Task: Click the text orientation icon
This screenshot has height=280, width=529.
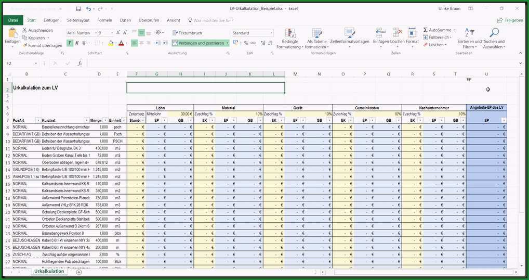Action: (158, 33)
